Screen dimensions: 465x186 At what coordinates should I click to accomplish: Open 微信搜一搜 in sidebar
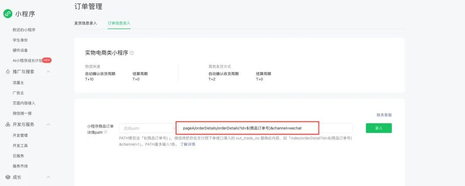[22, 113]
